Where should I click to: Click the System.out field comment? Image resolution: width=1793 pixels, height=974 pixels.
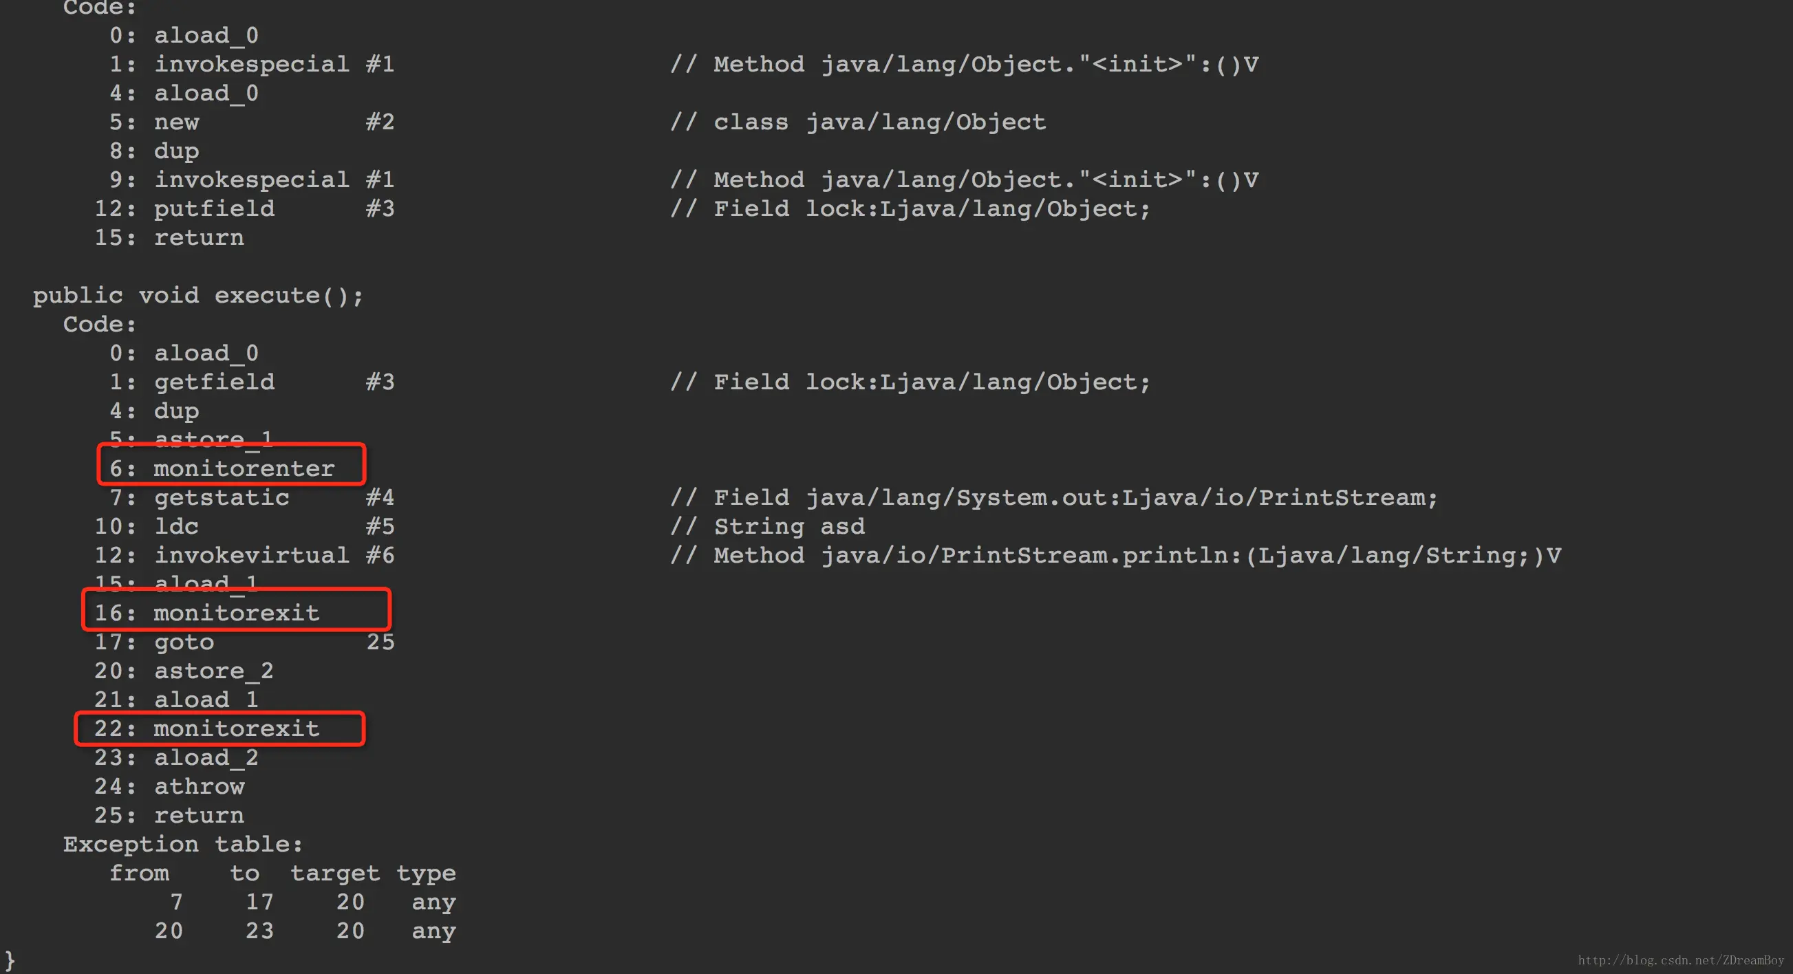pyautogui.click(x=1054, y=497)
